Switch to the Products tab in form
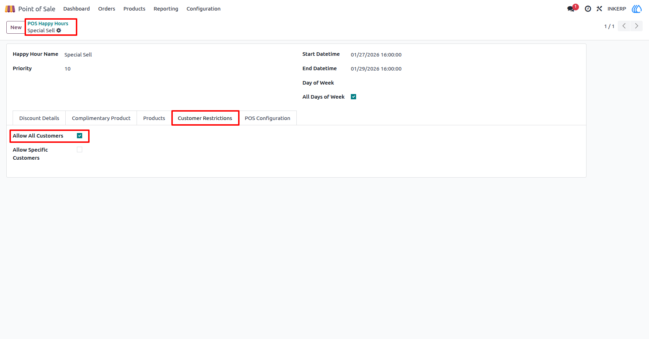 pyautogui.click(x=154, y=118)
